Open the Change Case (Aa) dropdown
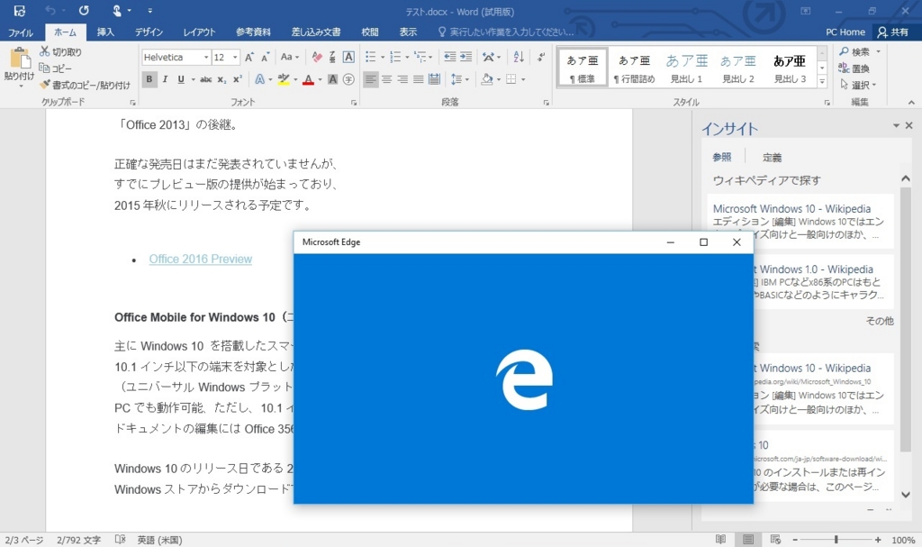The width and height of the screenshot is (922, 547). (290, 57)
